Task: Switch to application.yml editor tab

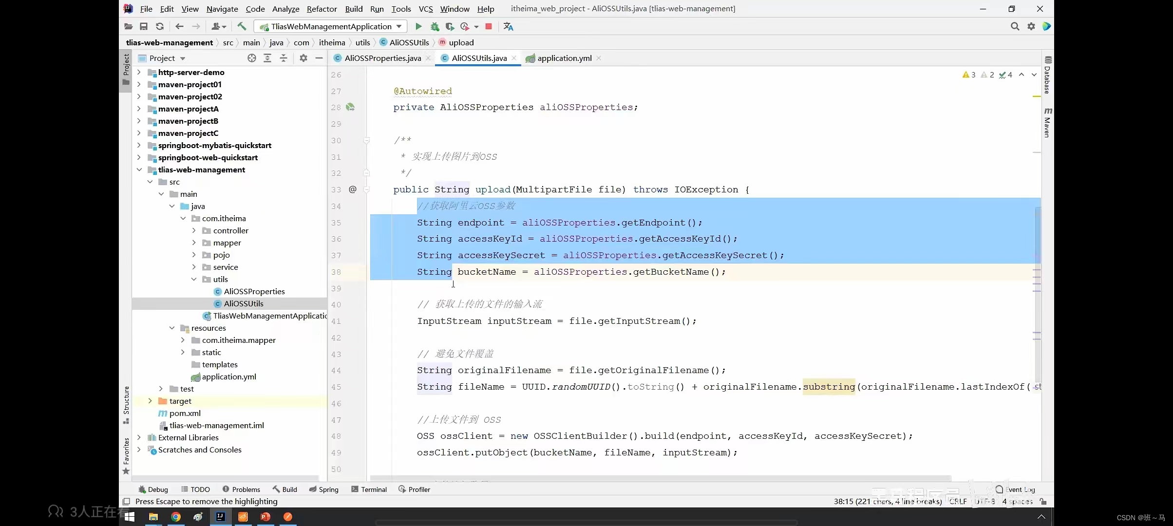Action: click(564, 58)
